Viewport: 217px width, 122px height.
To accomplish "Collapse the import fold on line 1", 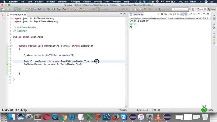I will pos(12,18).
